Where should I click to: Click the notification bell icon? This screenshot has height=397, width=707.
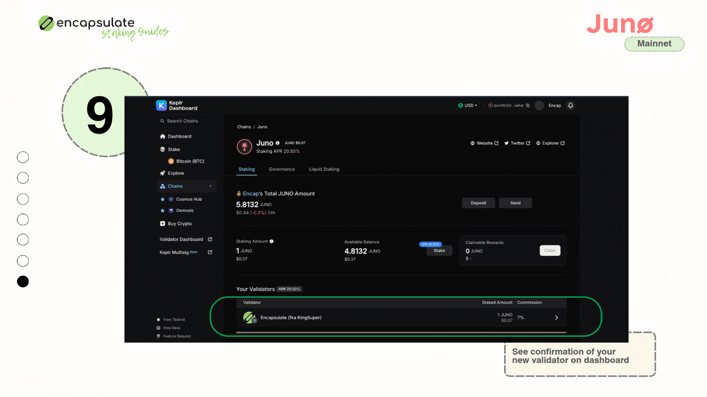pos(570,105)
